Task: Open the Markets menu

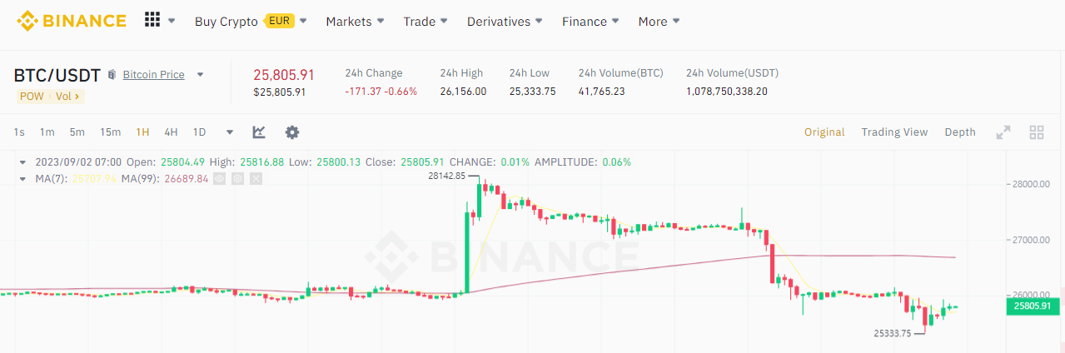Action: [x=355, y=22]
